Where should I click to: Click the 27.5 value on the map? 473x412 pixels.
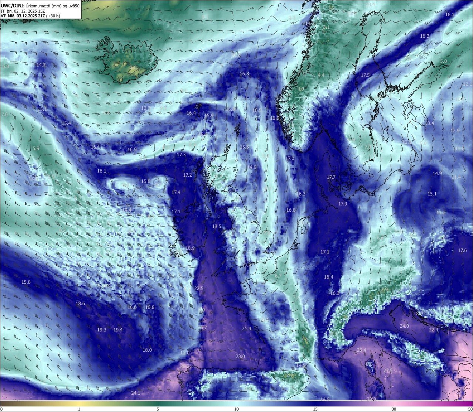[388, 370]
